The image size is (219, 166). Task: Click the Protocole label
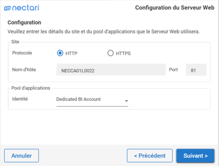(x=22, y=53)
